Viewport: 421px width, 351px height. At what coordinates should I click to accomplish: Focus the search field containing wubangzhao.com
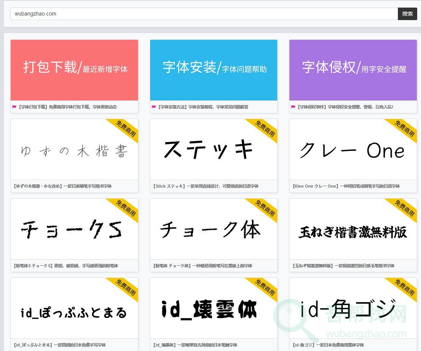204,14
